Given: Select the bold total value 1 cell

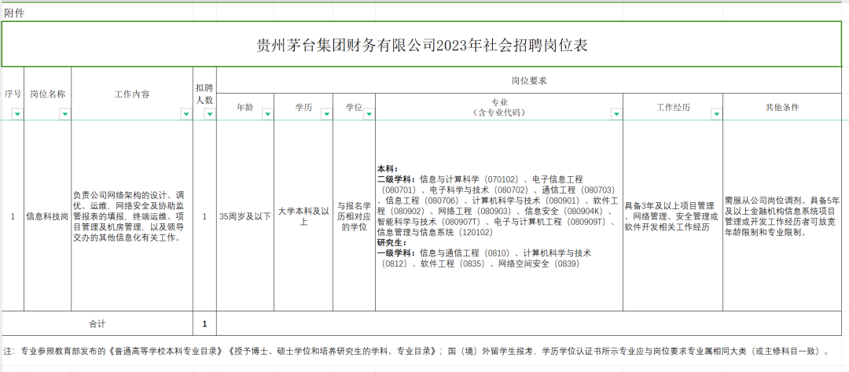Looking at the screenshot, I should (204, 324).
